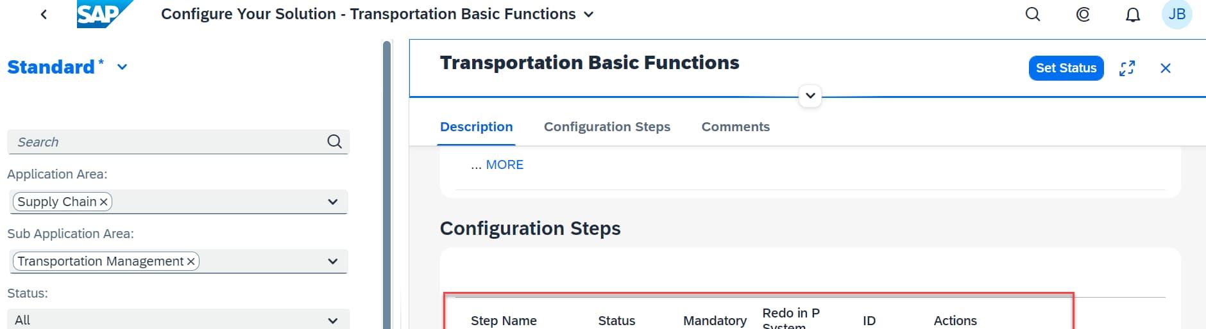The image size is (1206, 329).
Task: Click the MORE link in description
Action: [x=504, y=164]
